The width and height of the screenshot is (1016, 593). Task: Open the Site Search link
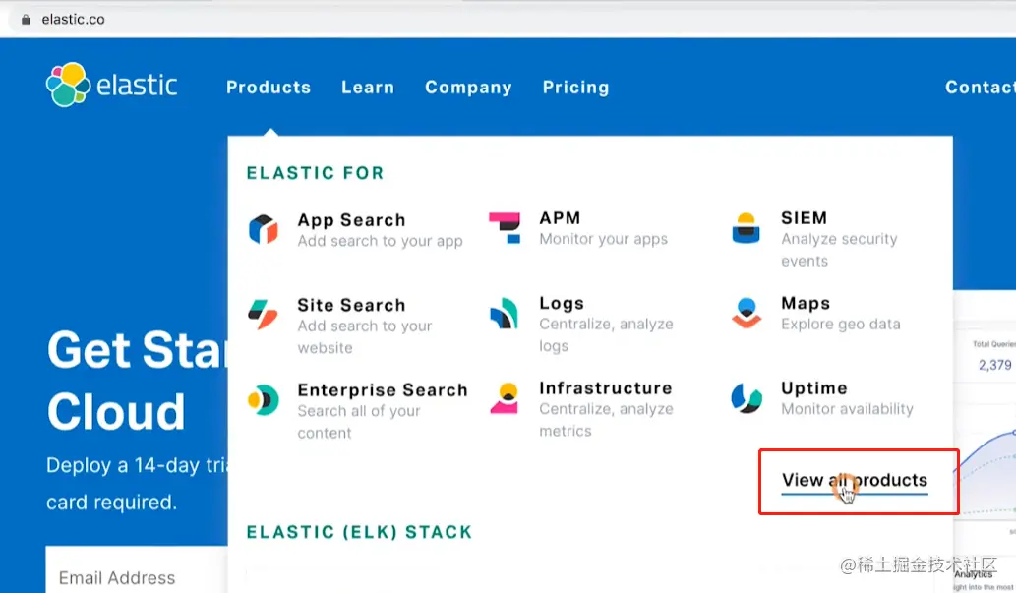(x=351, y=305)
